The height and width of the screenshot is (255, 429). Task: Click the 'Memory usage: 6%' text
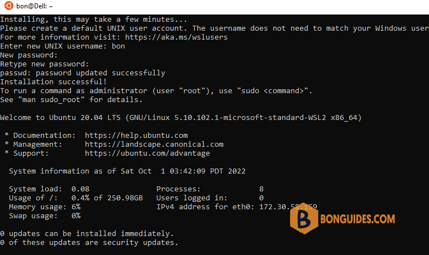[x=45, y=207]
